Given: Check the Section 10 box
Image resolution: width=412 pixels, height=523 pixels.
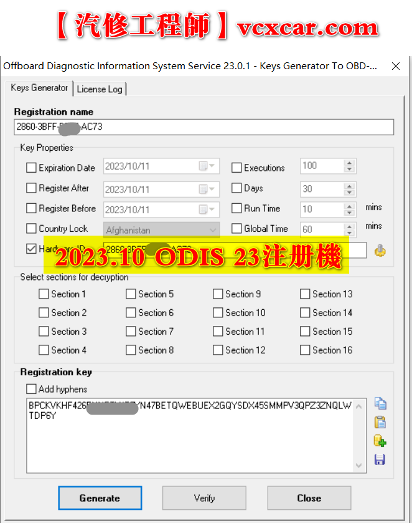Looking at the screenshot, I should point(218,312).
